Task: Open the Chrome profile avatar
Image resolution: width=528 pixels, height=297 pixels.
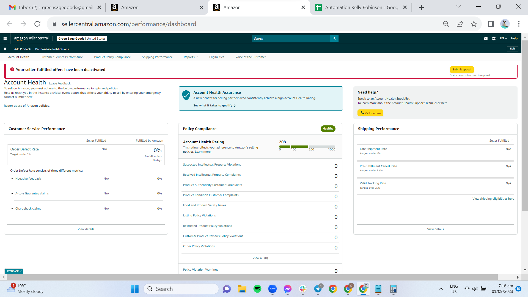Action: [505, 24]
